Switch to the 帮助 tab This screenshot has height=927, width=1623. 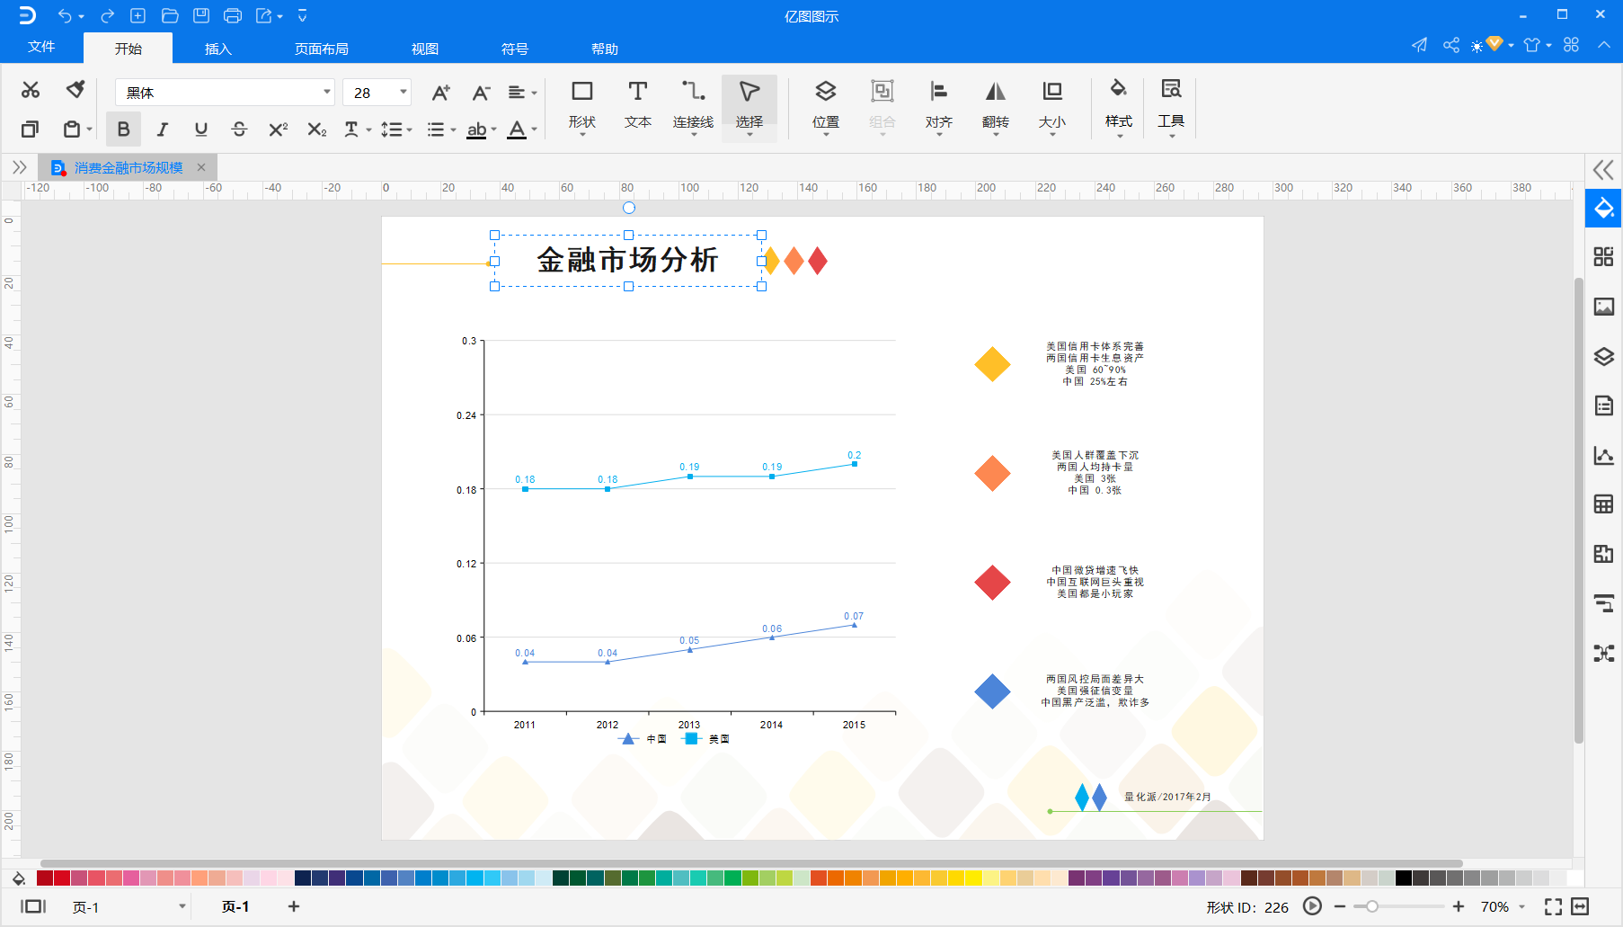point(605,49)
